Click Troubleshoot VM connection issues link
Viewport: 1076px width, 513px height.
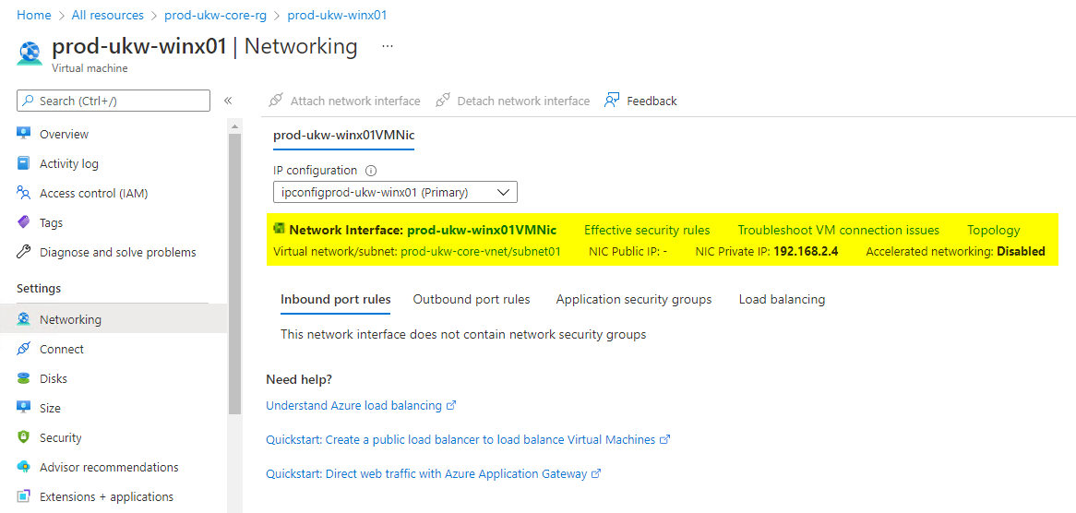click(838, 230)
